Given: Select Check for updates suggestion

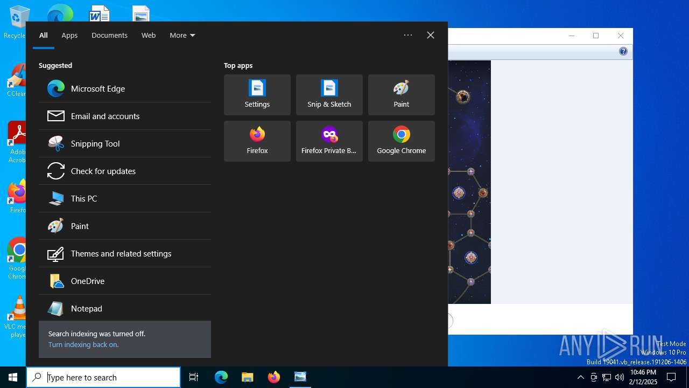Looking at the screenshot, I should (125, 171).
